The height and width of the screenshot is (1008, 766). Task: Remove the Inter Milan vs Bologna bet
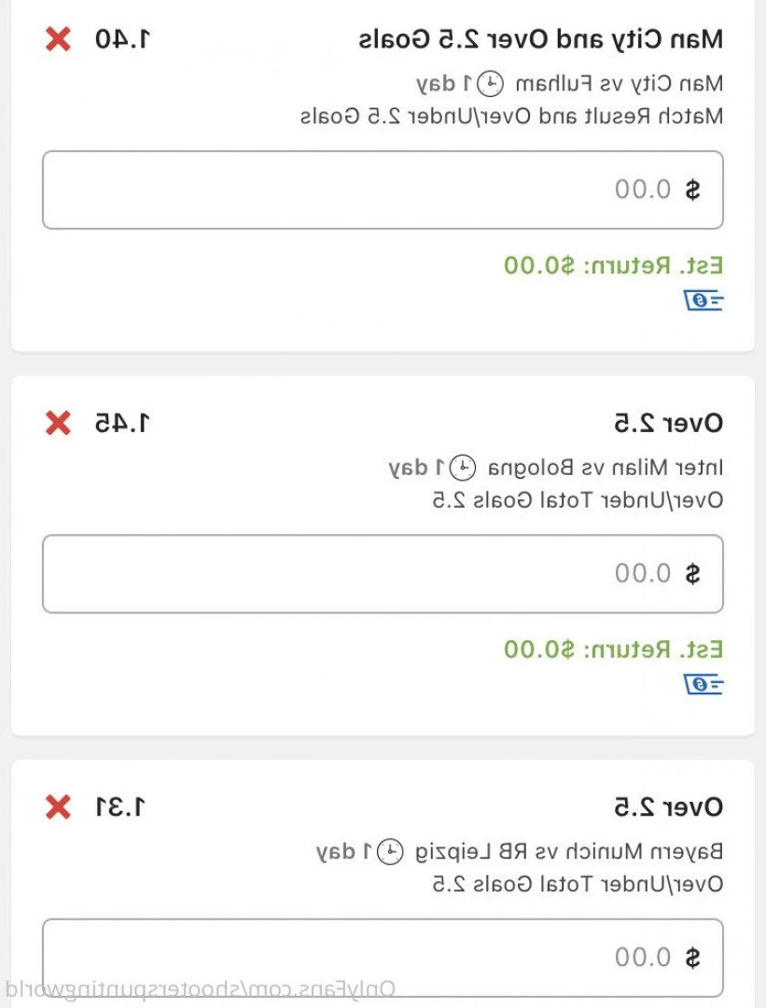coord(58,423)
